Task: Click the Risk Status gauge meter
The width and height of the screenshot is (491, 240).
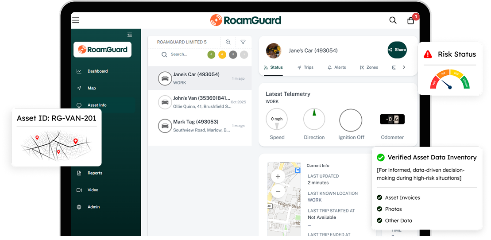Action: pyautogui.click(x=450, y=79)
